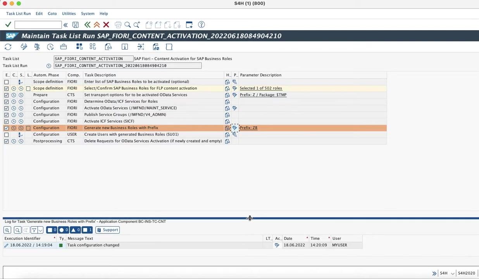479x279 pixels.
Task: Toggle the information messages '1' filter button
Action: coord(87,230)
